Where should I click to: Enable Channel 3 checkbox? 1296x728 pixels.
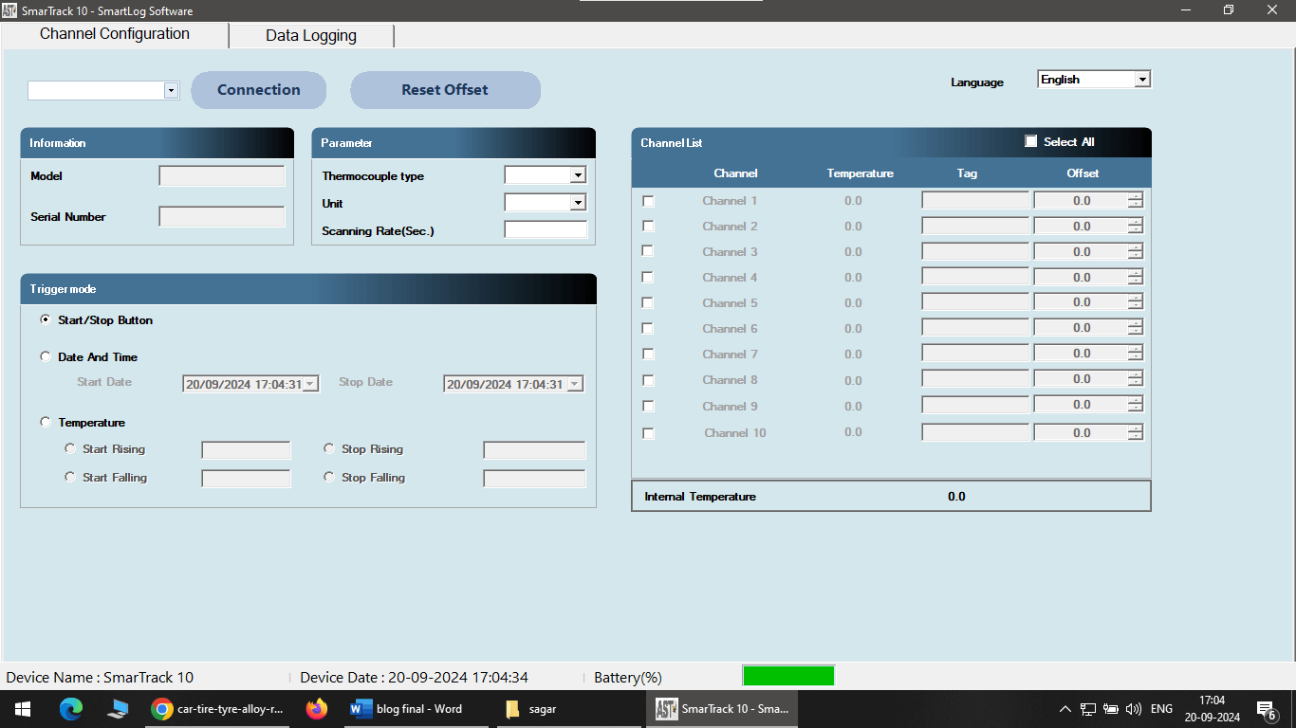[x=648, y=251]
